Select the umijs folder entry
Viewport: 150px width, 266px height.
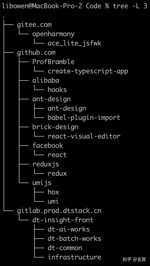42,183
